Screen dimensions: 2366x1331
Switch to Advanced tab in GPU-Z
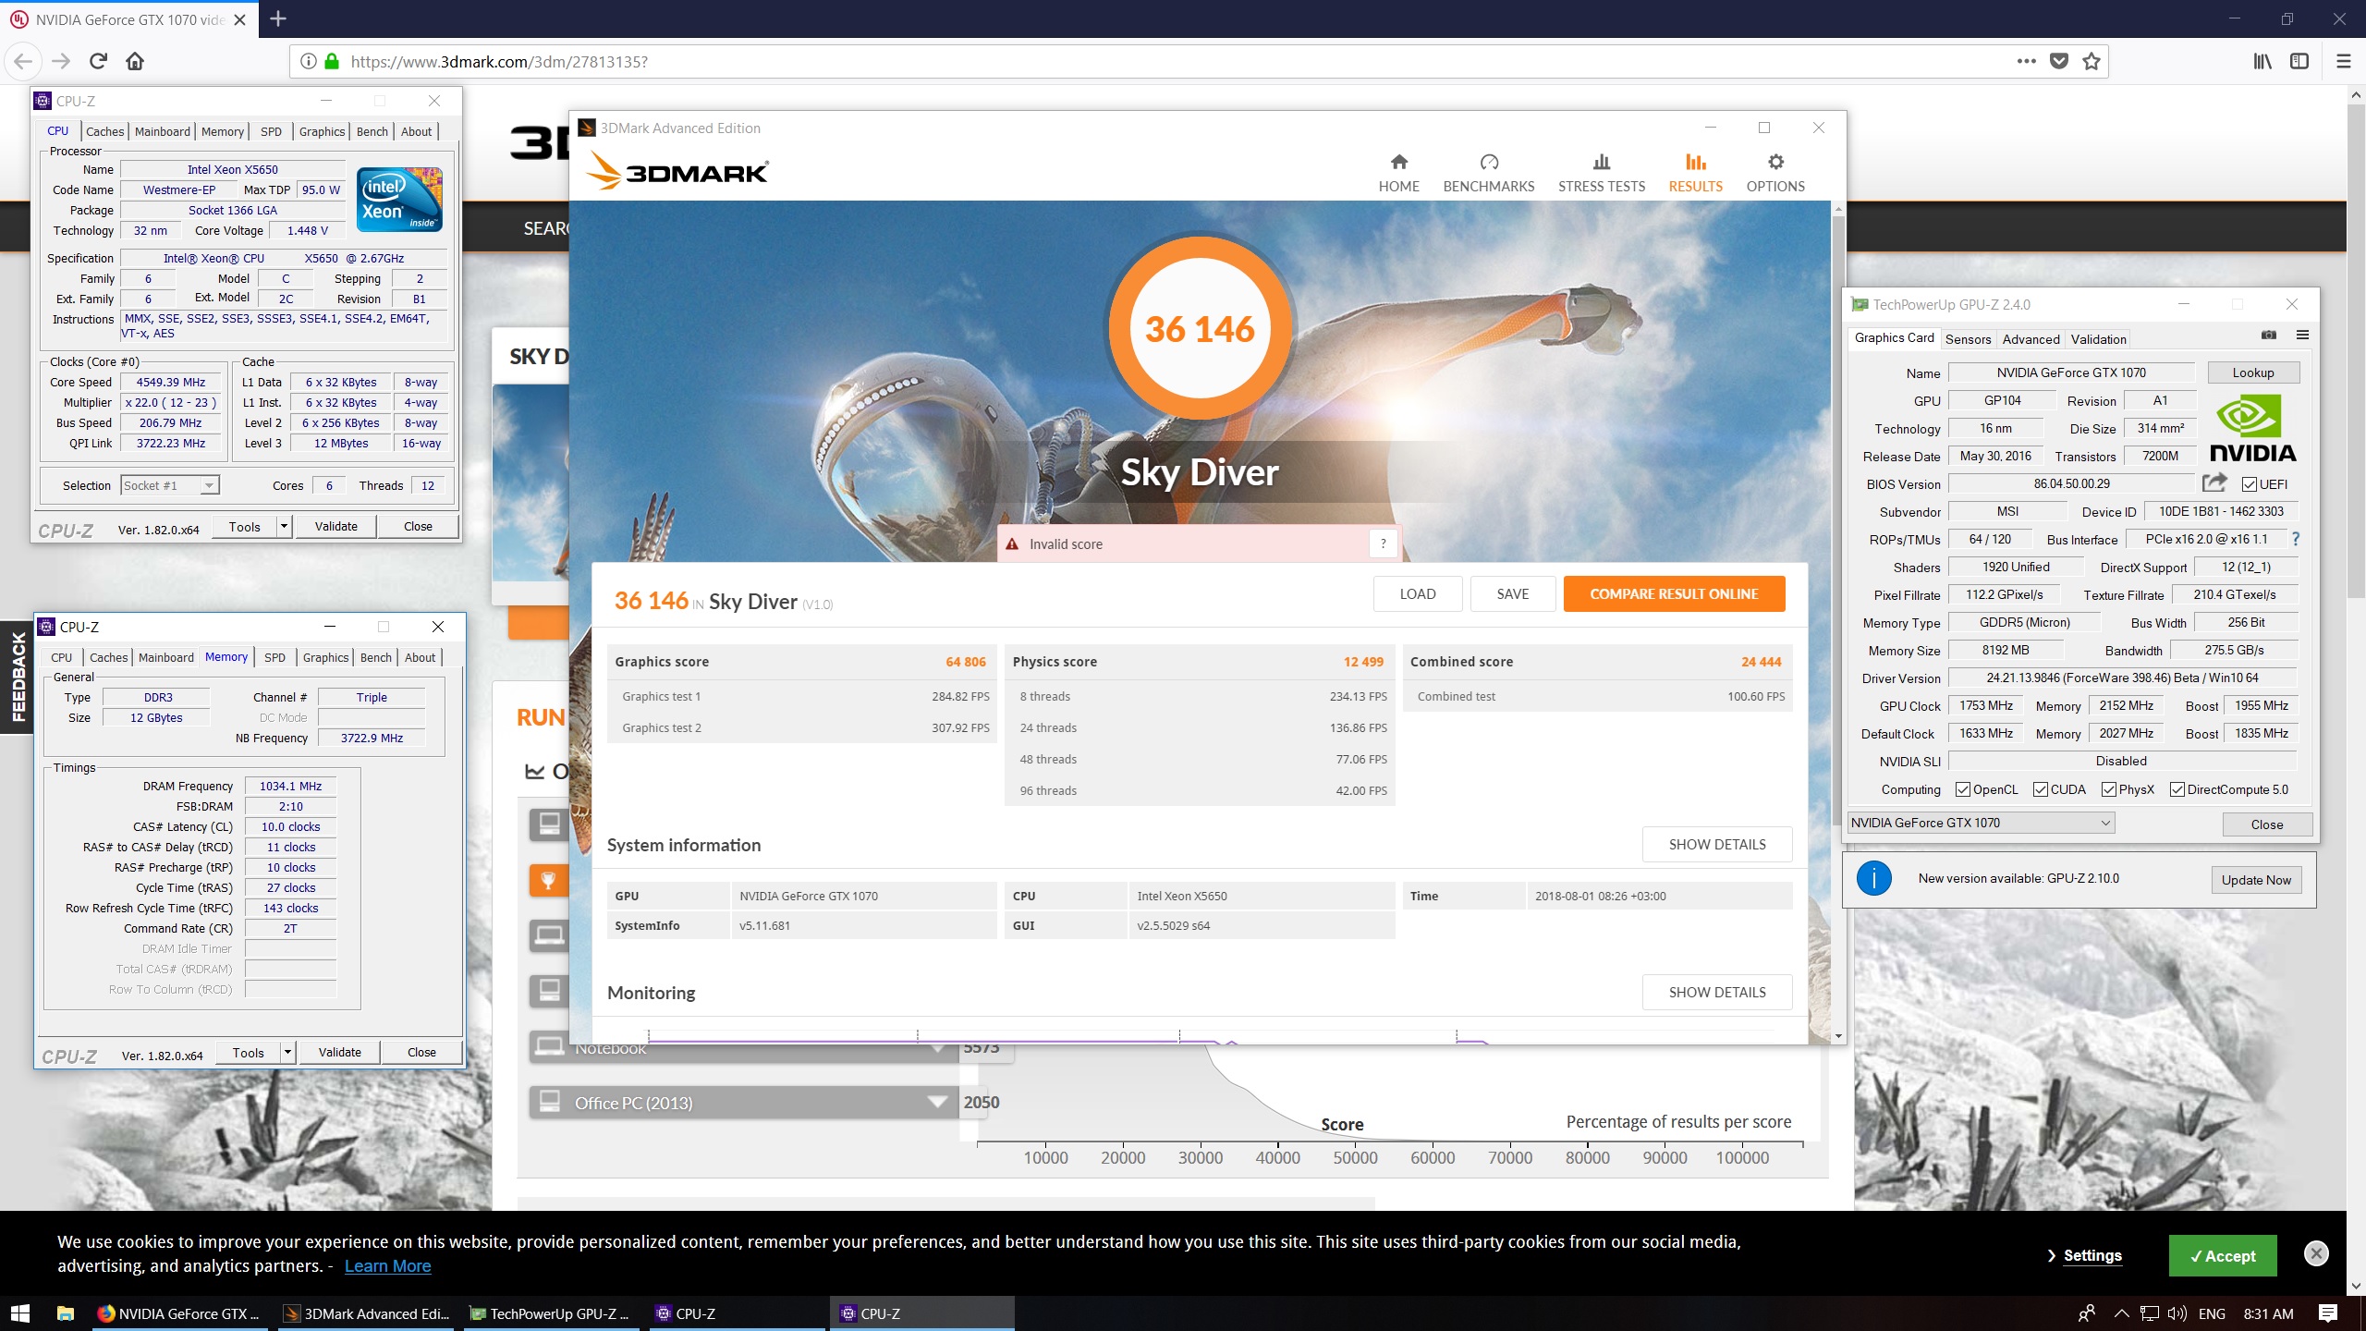point(2031,339)
